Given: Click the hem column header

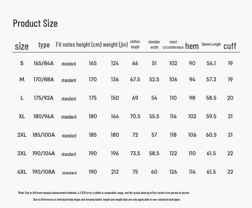Looking at the screenshot, I should (192, 46).
